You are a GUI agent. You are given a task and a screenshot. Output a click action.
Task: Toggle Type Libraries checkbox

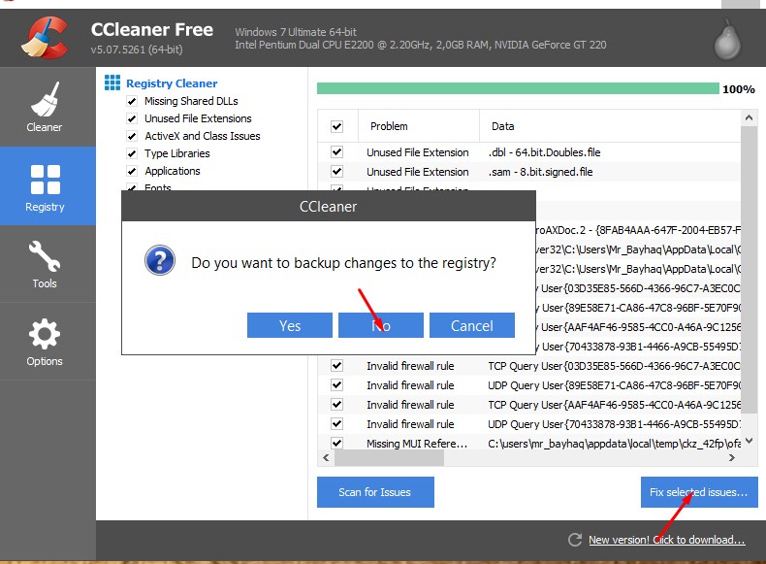(132, 153)
